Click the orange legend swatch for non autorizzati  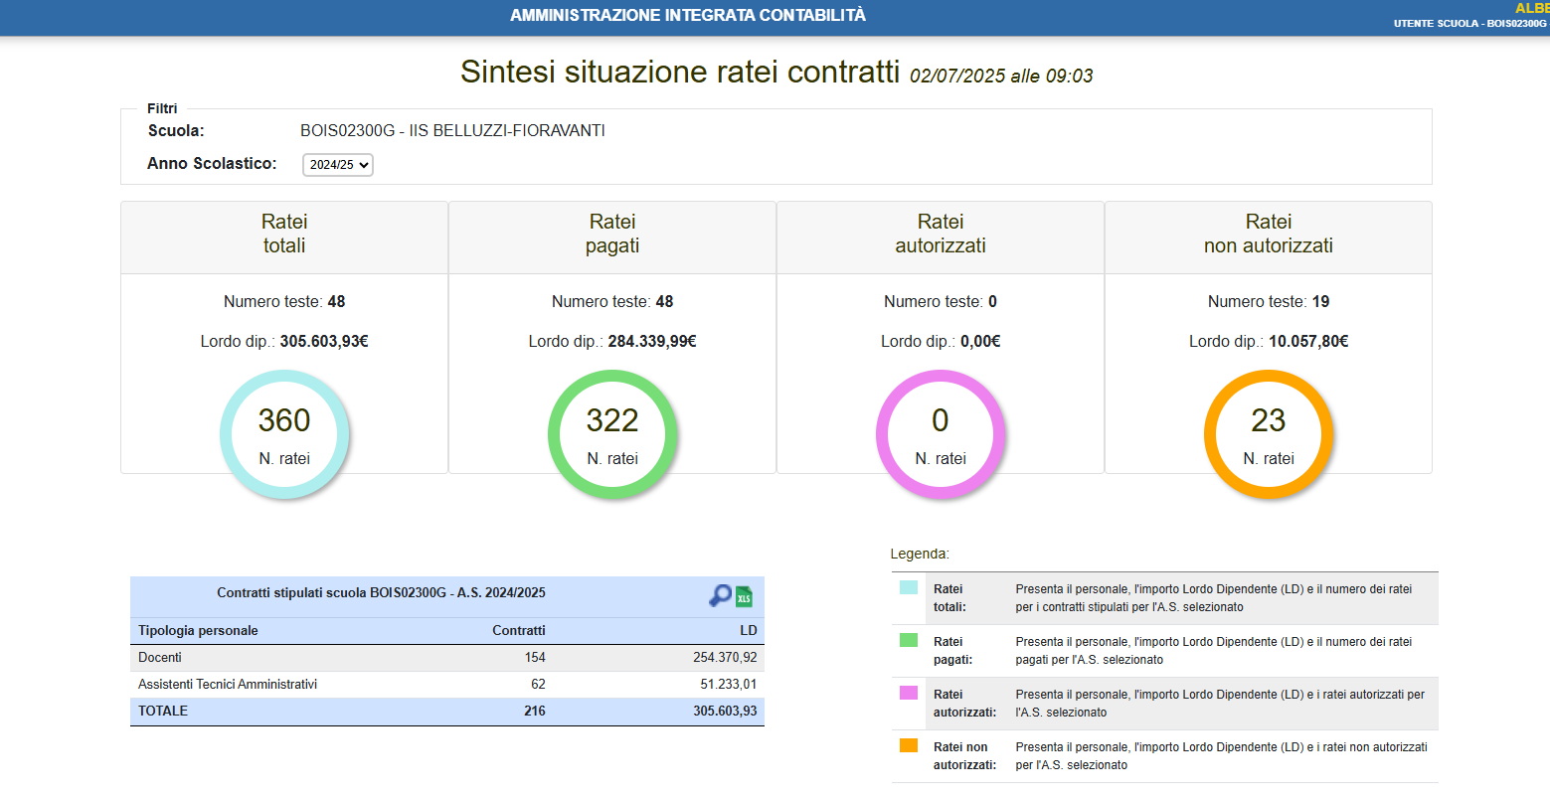[909, 745]
